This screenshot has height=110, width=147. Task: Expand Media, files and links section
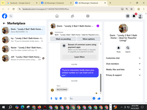123,70
